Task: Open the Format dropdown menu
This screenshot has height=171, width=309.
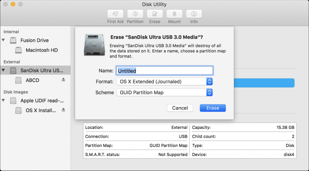Action: coord(164,82)
